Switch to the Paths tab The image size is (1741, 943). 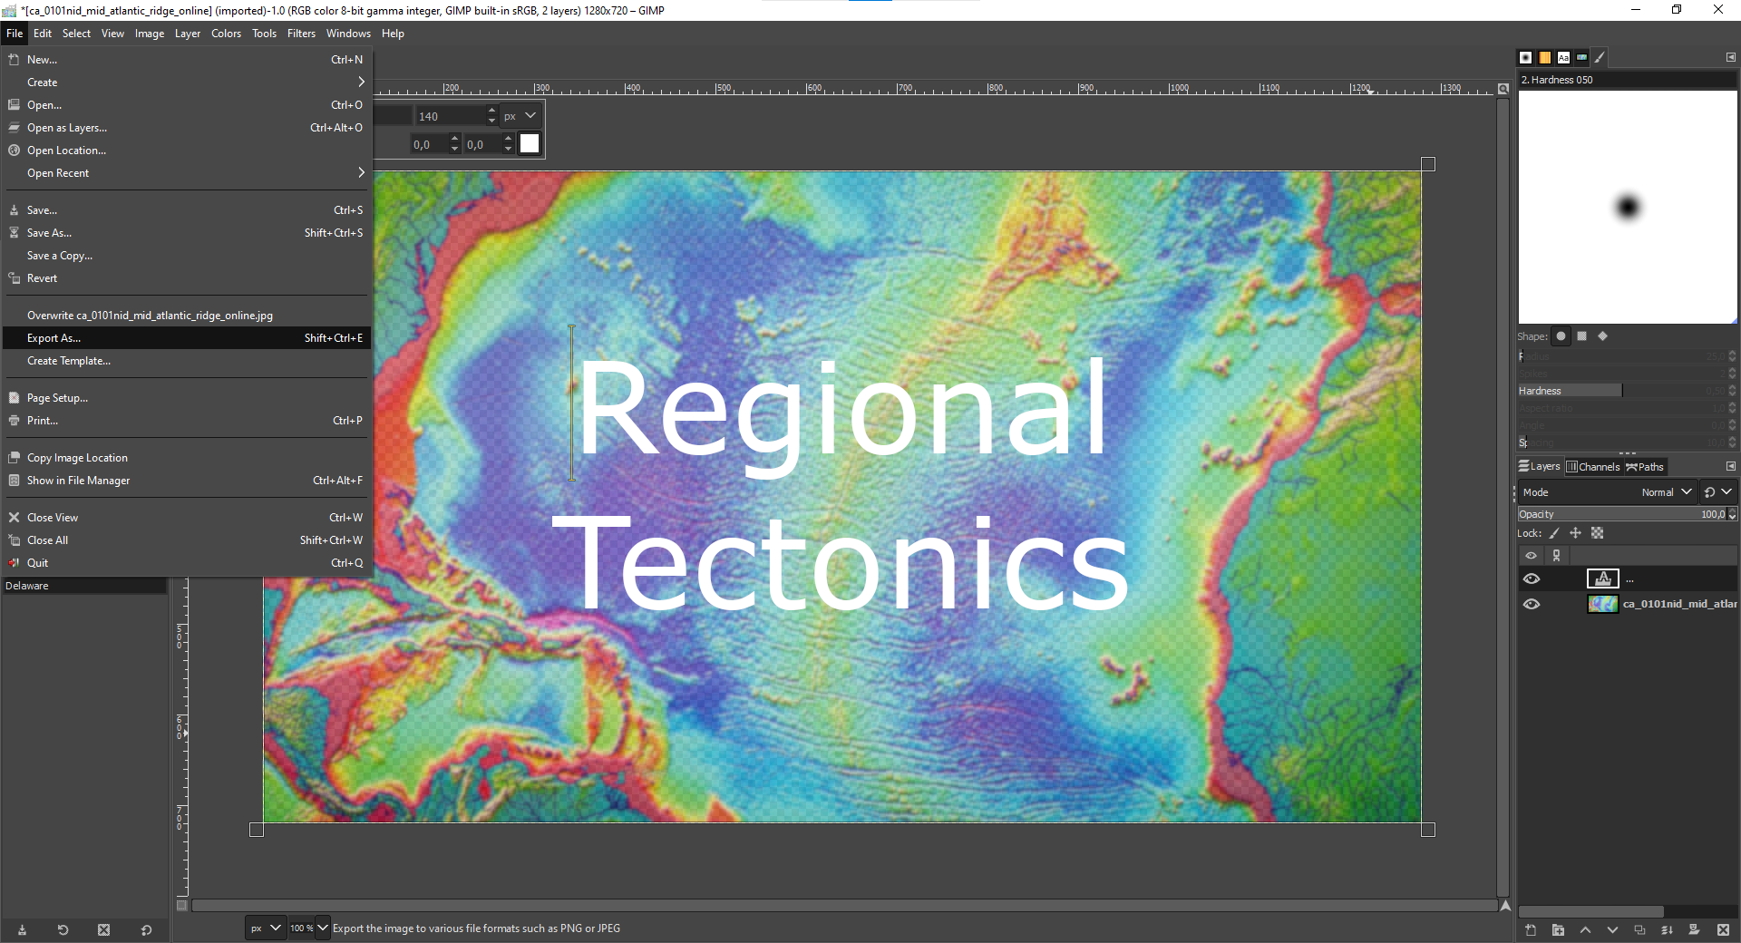[x=1645, y=467]
